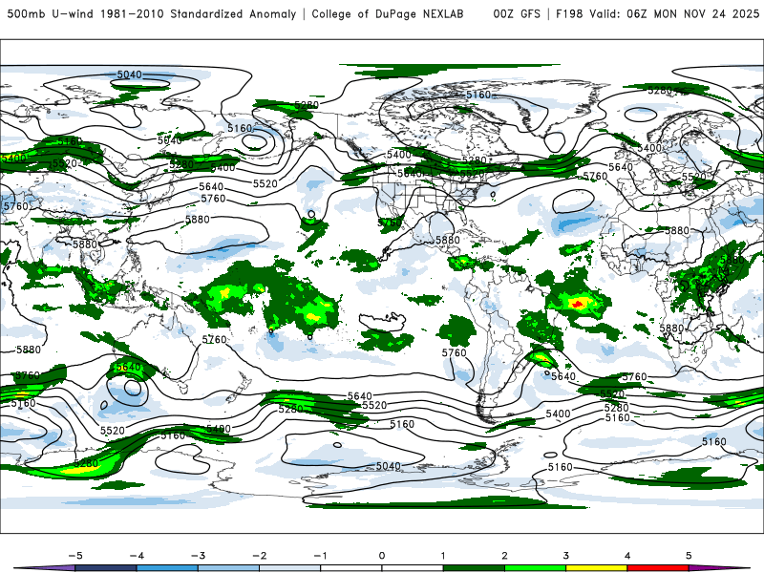Click the "−3" colorbar tick label
This screenshot has width=764, height=573.
(198, 556)
